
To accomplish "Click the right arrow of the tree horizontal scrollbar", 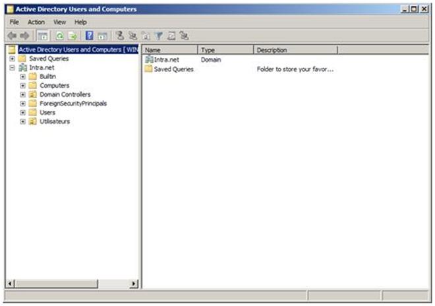I will 134,284.
